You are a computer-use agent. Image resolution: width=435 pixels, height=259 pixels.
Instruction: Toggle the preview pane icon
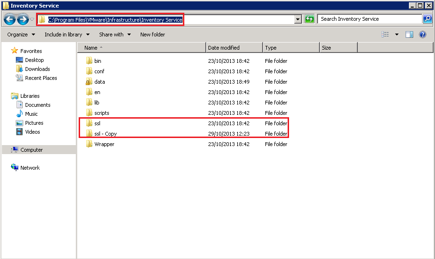coord(409,35)
